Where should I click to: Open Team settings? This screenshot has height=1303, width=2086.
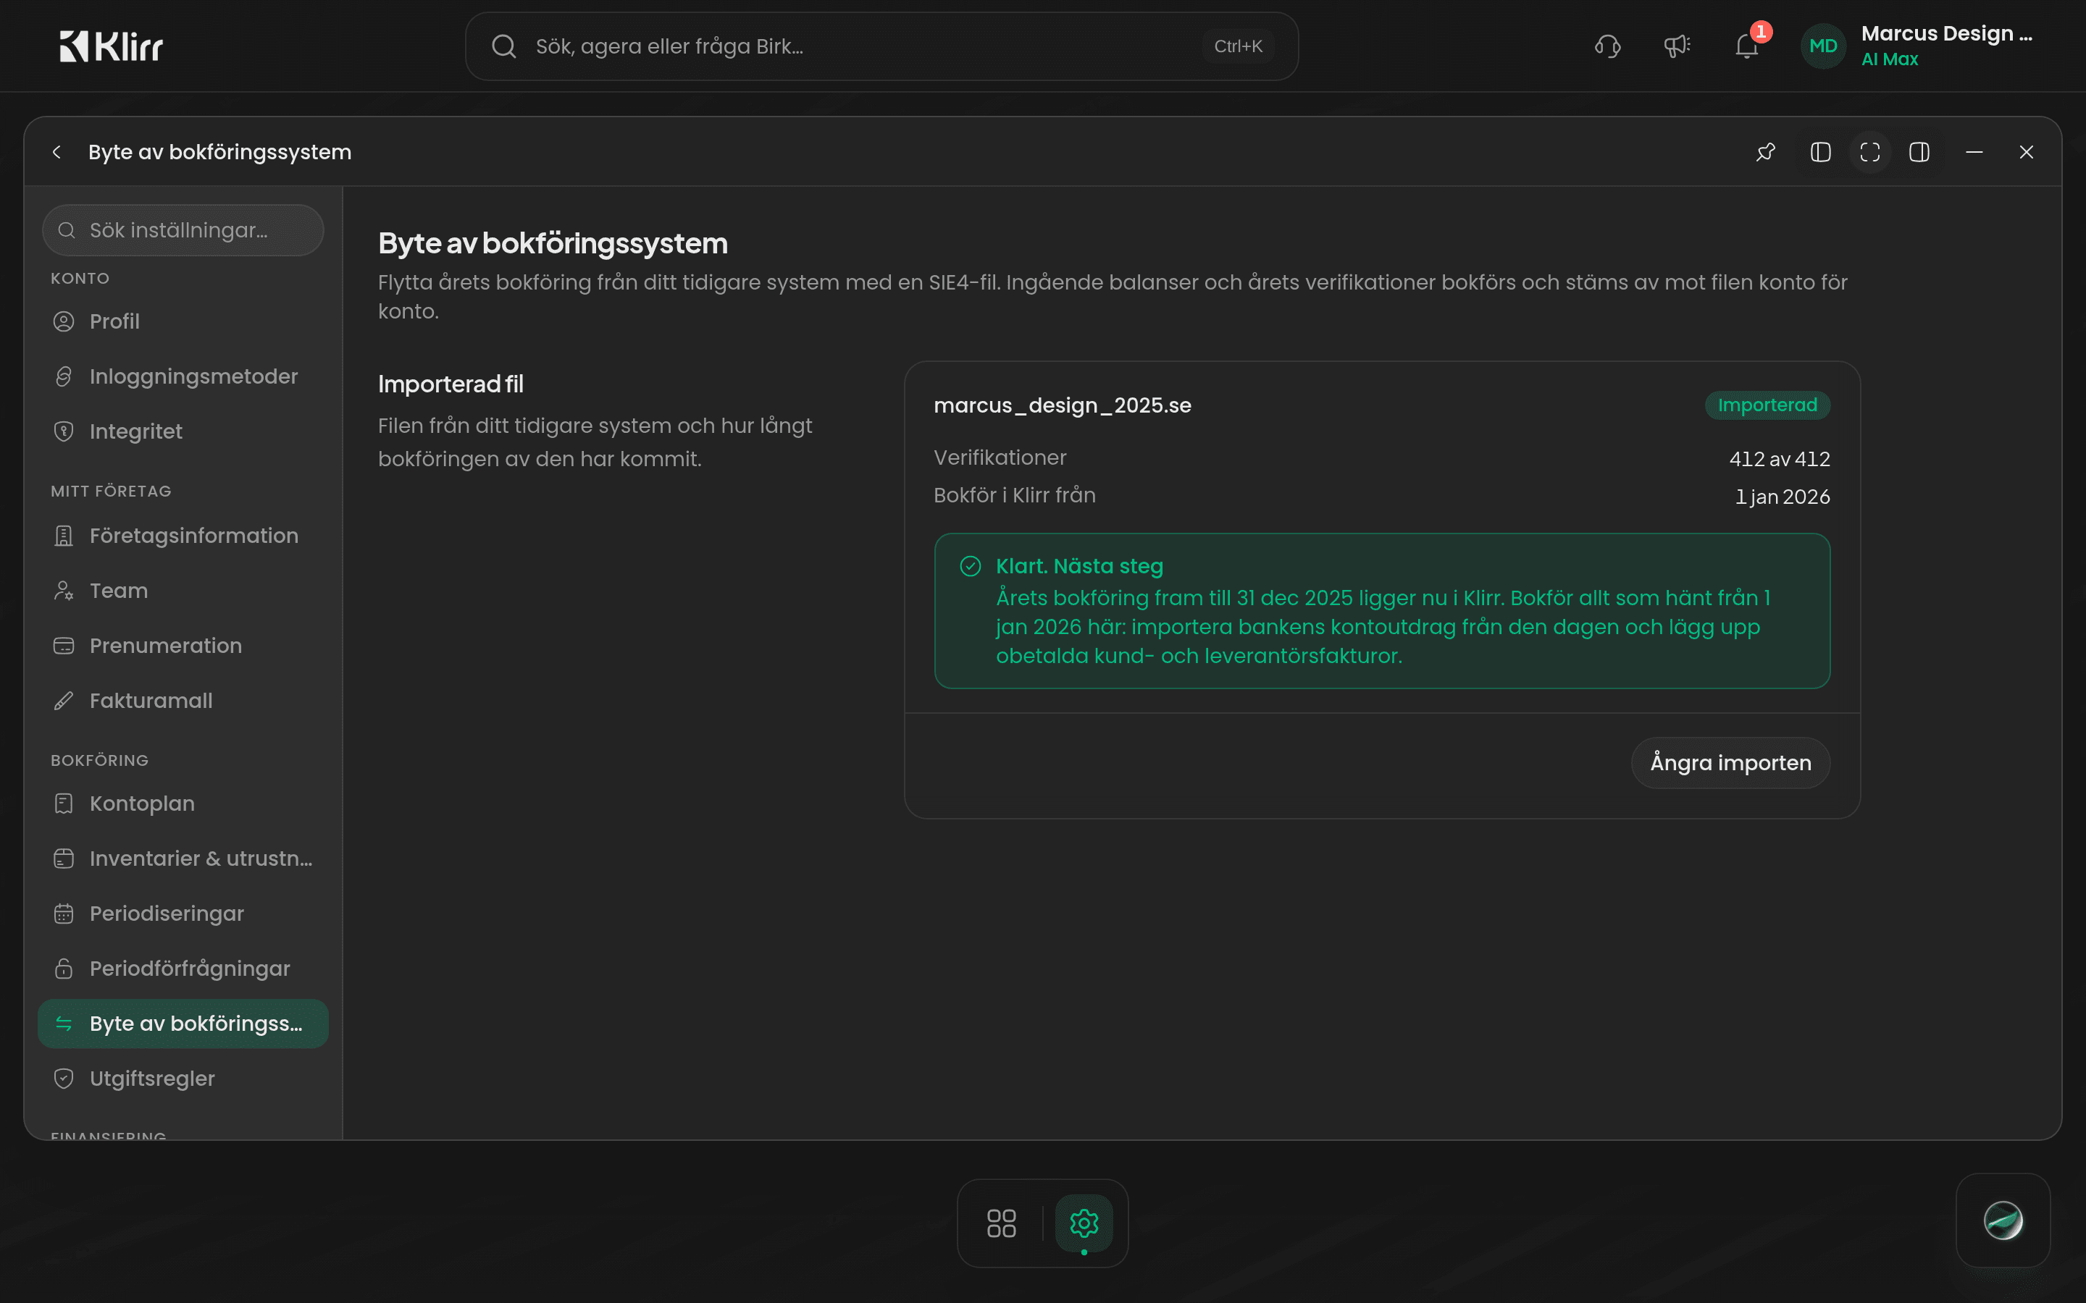point(183,591)
